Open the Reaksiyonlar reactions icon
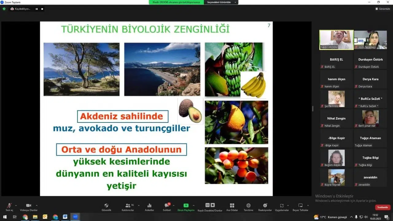This screenshot has width=393, height=221. pyautogui.click(x=265, y=207)
